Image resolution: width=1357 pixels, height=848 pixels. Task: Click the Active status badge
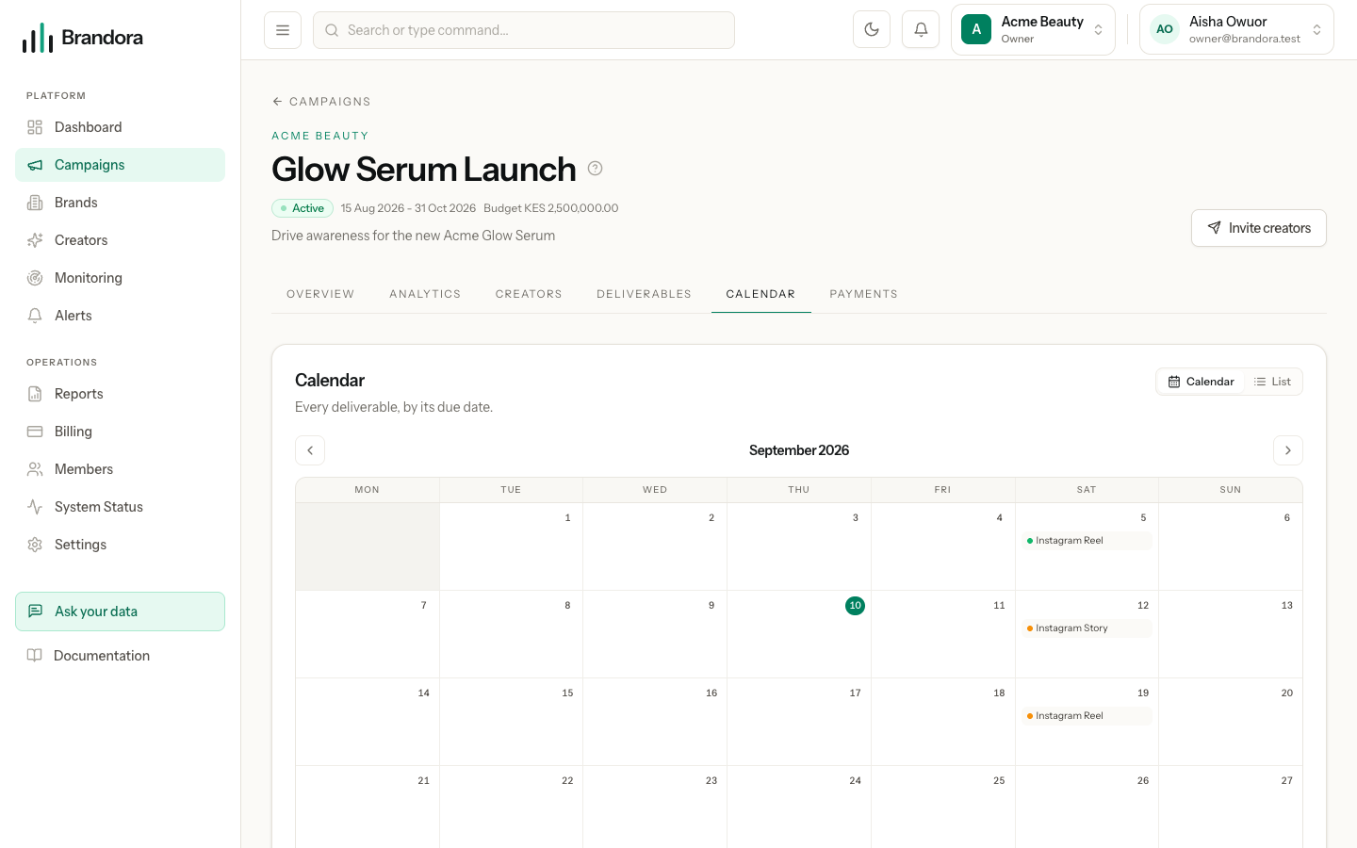pyautogui.click(x=302, y=208)
